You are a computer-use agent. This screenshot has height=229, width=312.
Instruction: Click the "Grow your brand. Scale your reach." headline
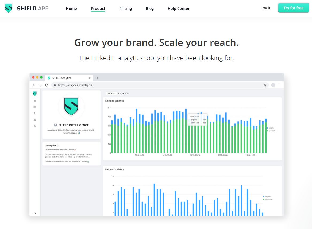tap(156, 42)
